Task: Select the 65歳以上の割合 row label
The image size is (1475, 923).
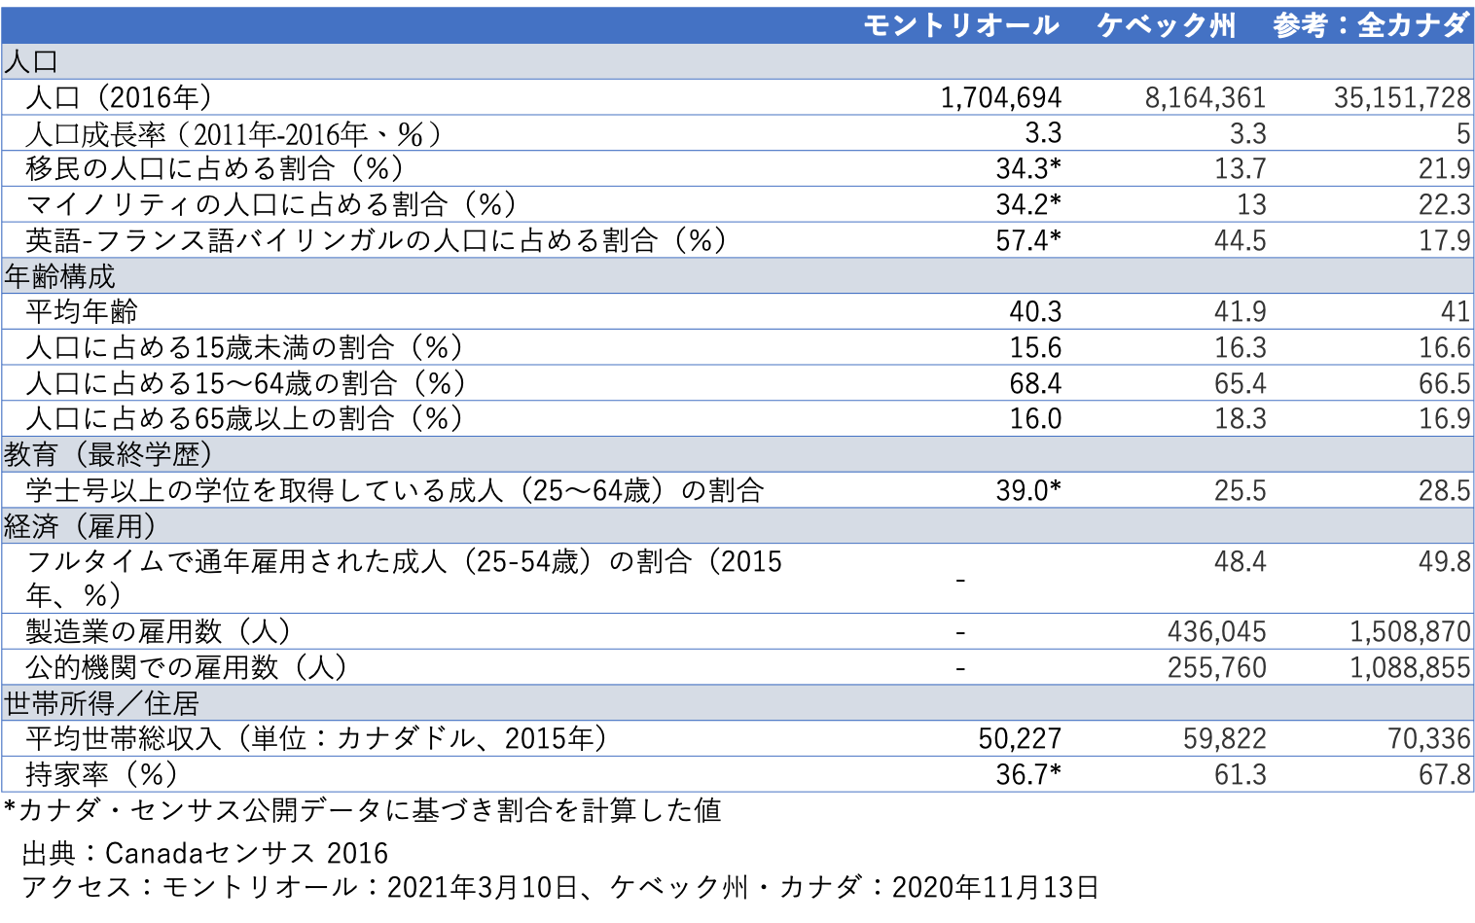Action: (244, 418)
